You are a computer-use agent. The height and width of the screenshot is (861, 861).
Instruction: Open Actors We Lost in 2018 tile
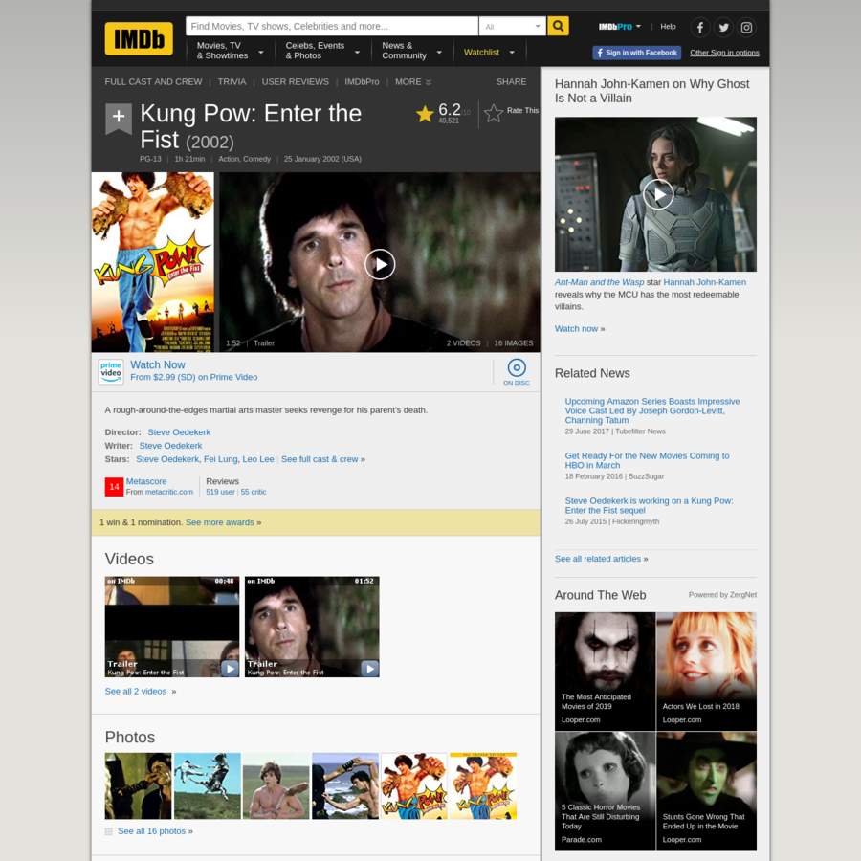click(706, 671)
